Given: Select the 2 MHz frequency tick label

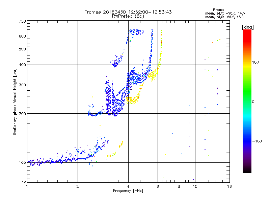Looking at the screenshot, I should pos(78,186).
